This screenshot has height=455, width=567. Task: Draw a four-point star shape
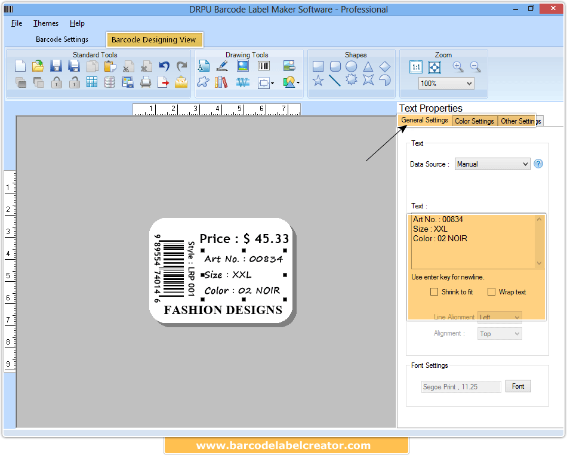(x=368, y=79)
